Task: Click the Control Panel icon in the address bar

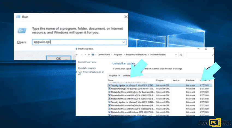Action: [93, 55]
